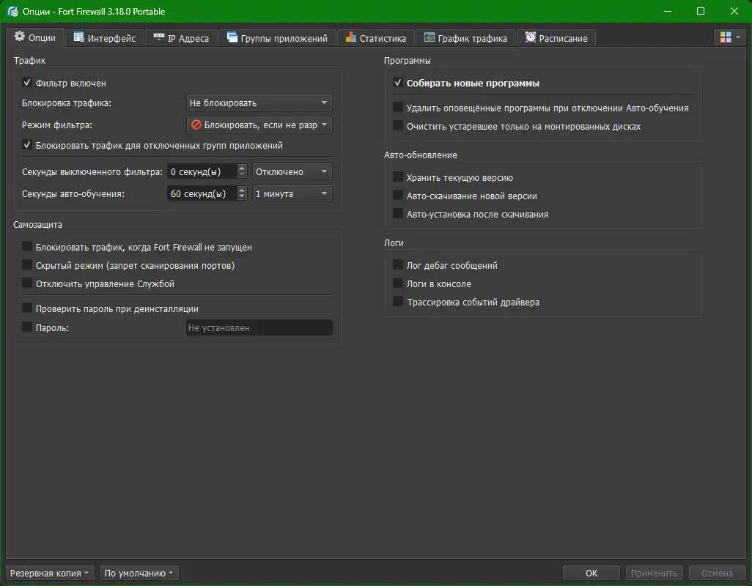Click the Расписание alarm clock icon
Screen dimensions: 752x586
pyautogui.click(x=531, y=37)
